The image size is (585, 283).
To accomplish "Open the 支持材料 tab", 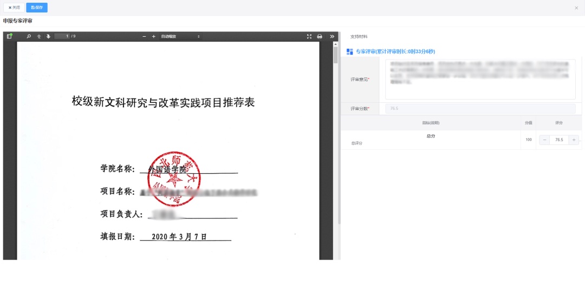I will 359,37.
